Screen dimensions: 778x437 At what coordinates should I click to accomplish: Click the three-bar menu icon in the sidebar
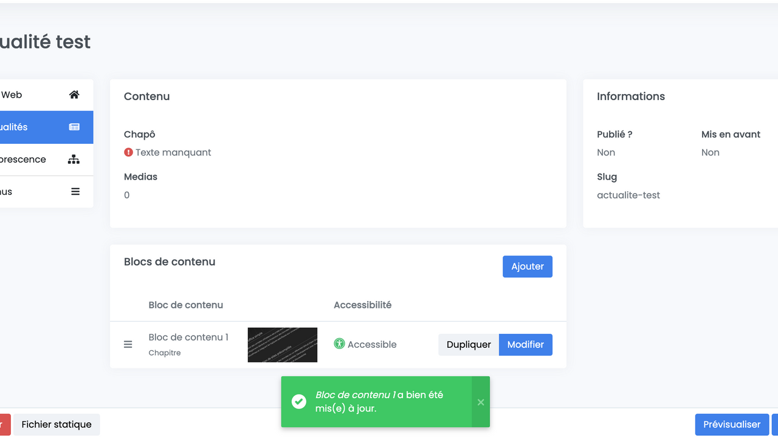coord(75,192)
